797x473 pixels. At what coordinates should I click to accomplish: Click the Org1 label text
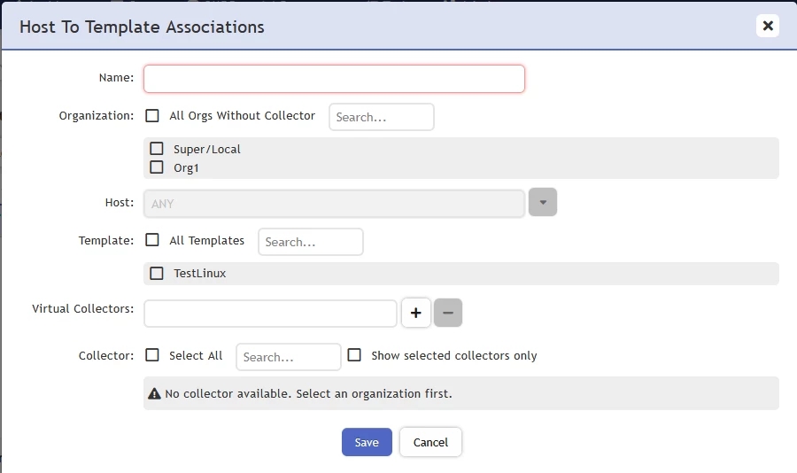coord(186,167)
